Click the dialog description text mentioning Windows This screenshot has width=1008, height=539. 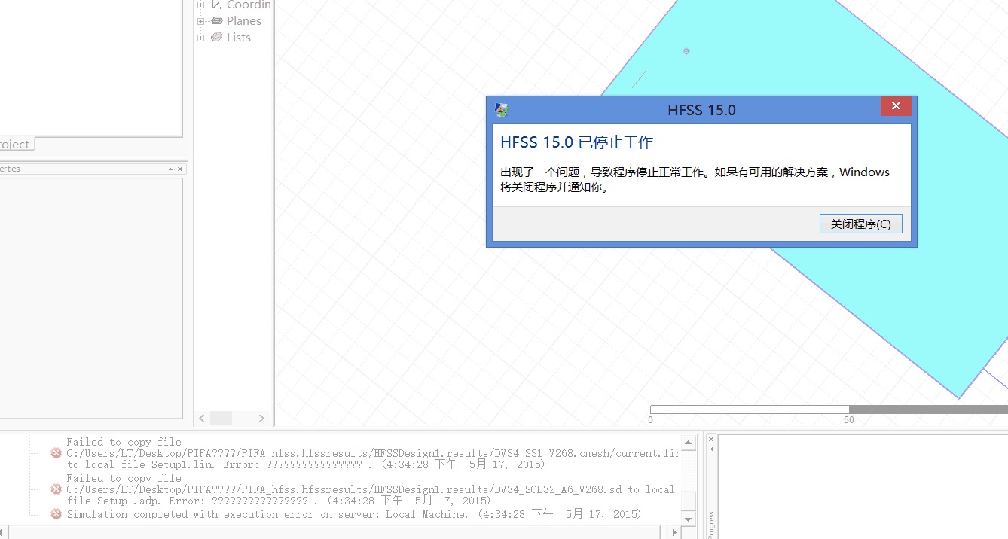point(695,180)
